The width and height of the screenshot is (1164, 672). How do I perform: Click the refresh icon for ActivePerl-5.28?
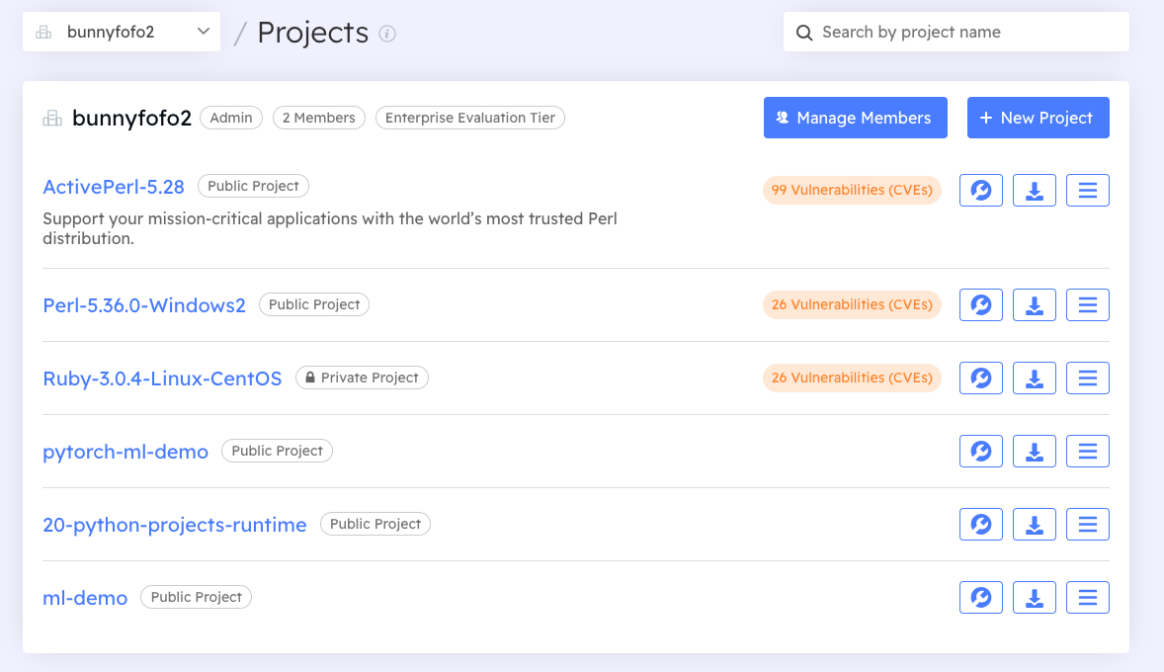pos(980,190)
